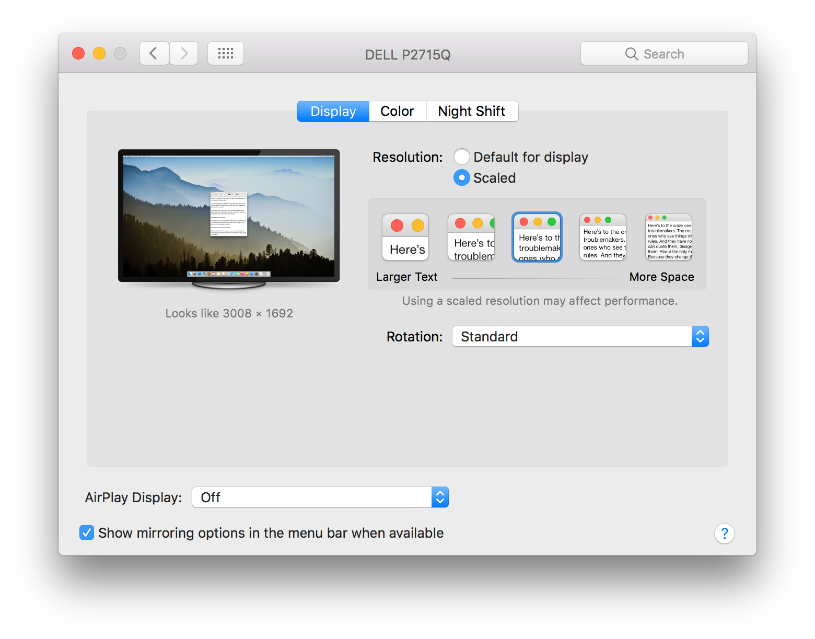
Task: Go back with the left chevron button
Action: [x=154, y=53]
